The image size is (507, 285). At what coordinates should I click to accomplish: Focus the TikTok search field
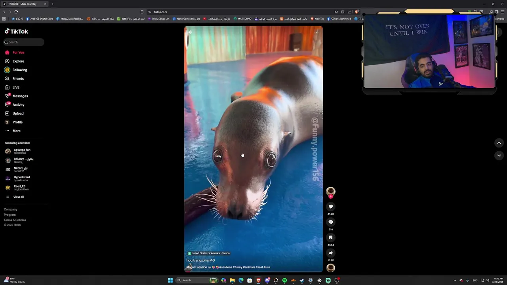click(x=24, y=42)
